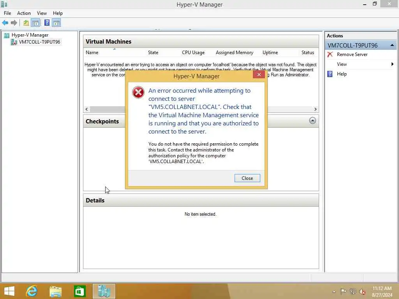Open the Action menu
Screen dimensions: 399x299
[x=24, y=13]
